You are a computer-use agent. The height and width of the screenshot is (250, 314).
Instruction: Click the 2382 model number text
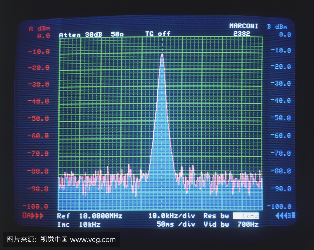242,34
